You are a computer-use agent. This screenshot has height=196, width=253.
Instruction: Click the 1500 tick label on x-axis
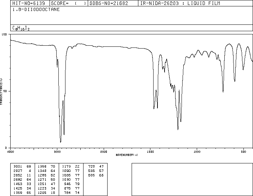point(150,152)
